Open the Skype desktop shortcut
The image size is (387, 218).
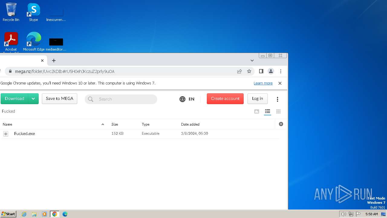click(x=33, y=12)
